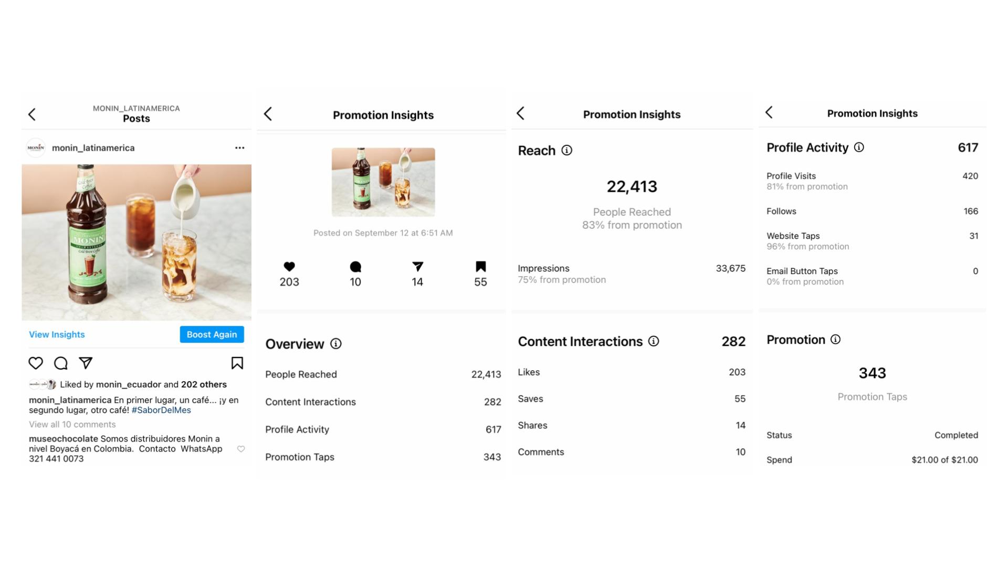The height and width of the screenshot is (567, 1008).
Task: Click the Boost Again button
Action: click(212, 334)
